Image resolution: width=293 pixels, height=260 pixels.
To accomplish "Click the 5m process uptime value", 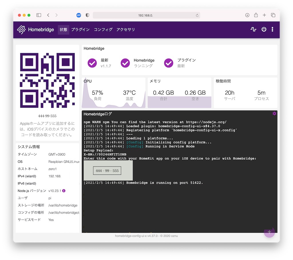I will point(262,93).
